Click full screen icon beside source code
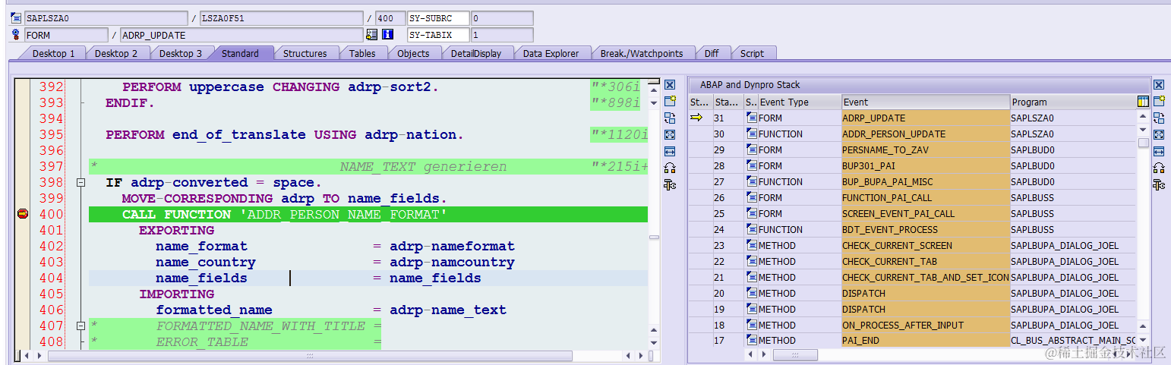1171x365 pixels. 670,134
